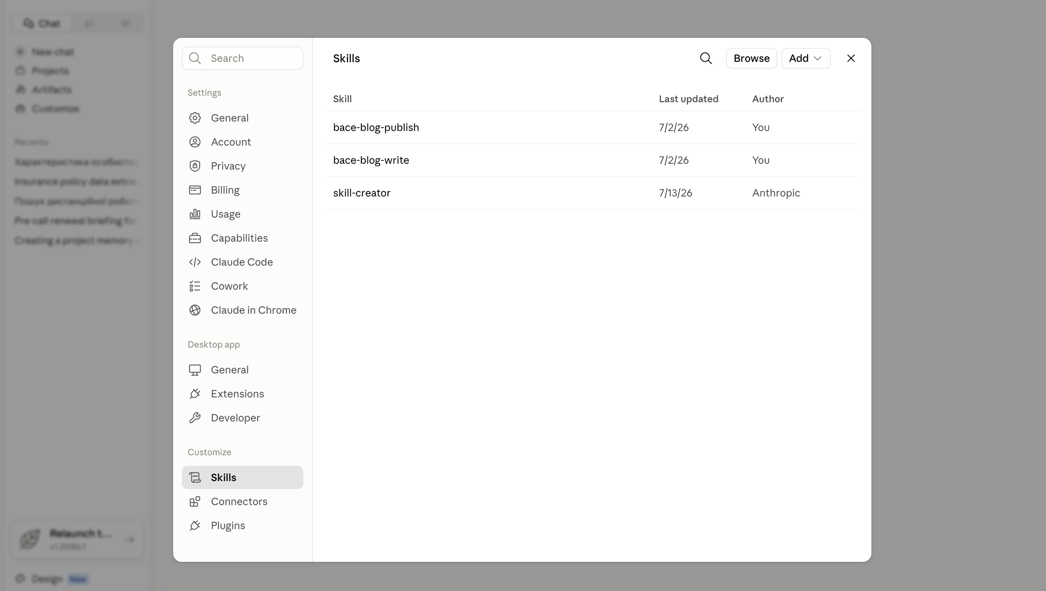Expand the Add dropdown

click(x=806, y=58)
